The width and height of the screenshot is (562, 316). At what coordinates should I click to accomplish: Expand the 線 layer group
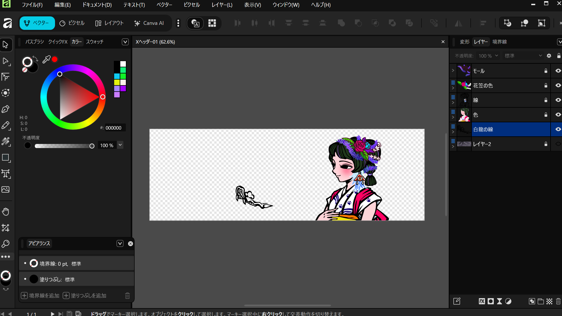[453, 103]
